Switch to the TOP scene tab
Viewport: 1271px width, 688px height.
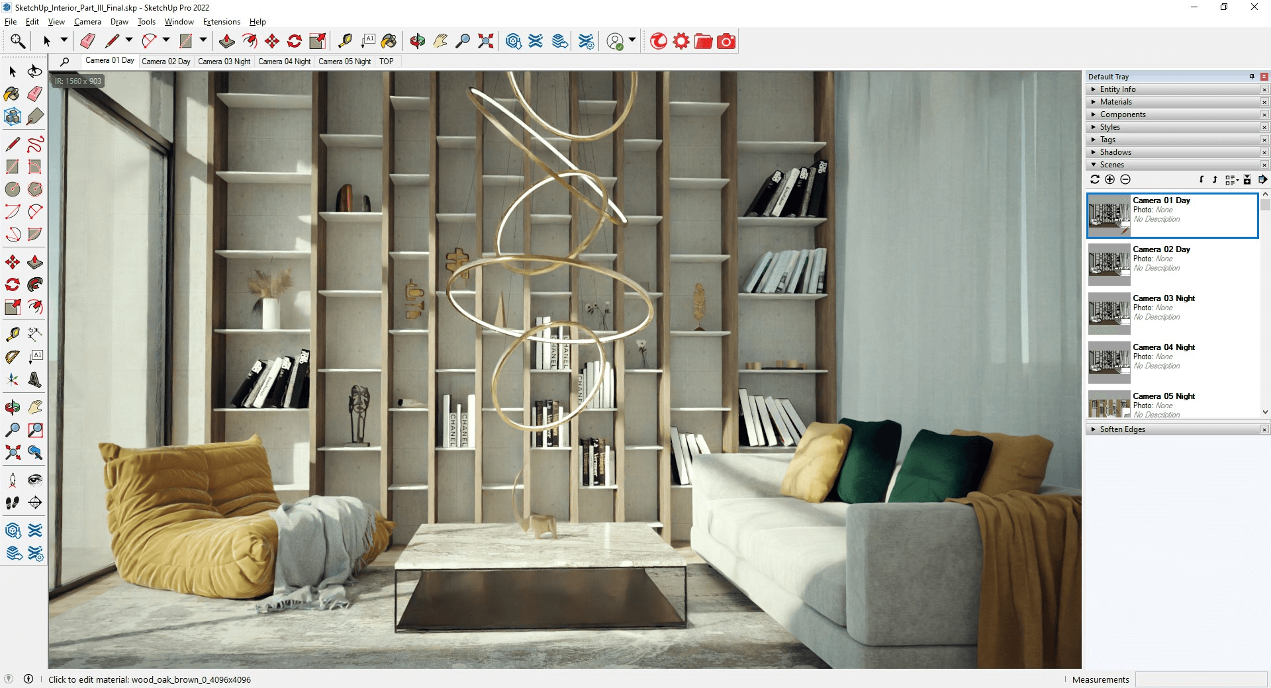pos(387,62)
